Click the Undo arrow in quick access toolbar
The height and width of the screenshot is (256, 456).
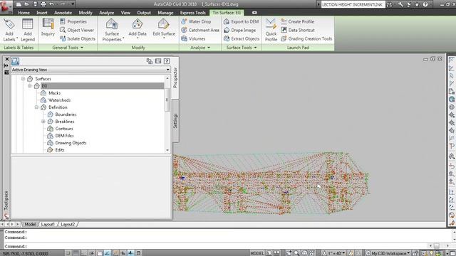[x=52, y=4]
